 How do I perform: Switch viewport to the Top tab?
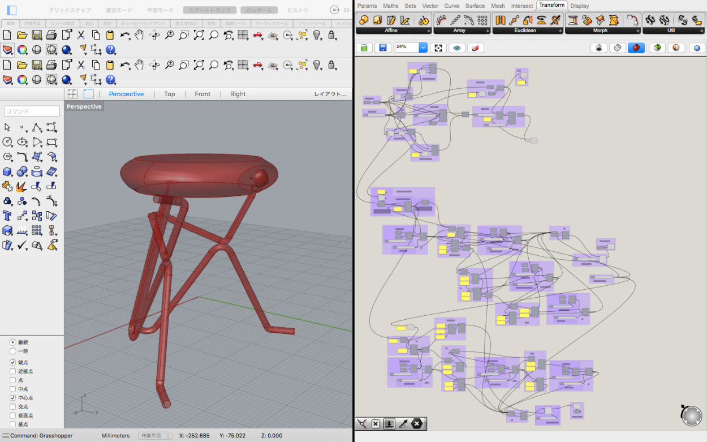point(169,94)
